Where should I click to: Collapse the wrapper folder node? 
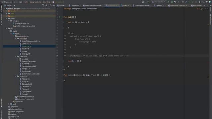point(9,21)
